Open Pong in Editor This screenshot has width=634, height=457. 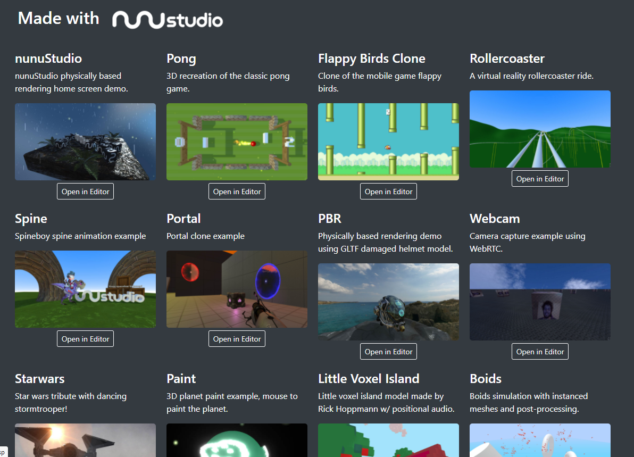237,192
